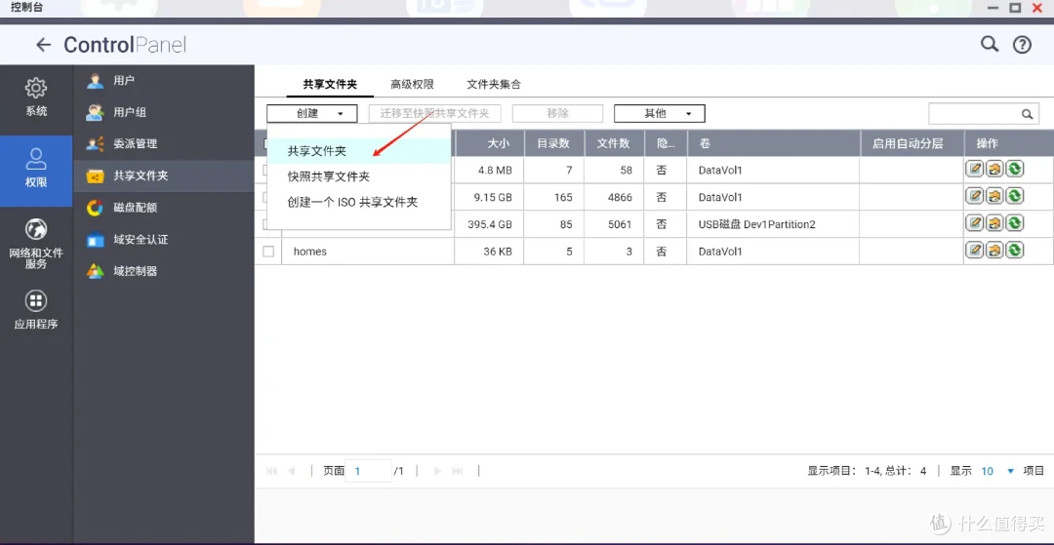Open the 应用程序 section in the left bar
Screen dimensions: 1054x545
coord(36,310)
